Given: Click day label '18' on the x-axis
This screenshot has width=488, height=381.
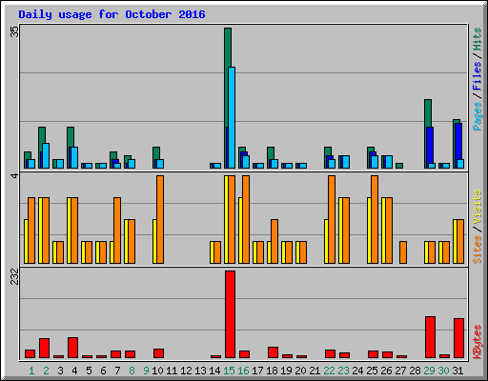Looking at the screenshot, I should 272,371.
